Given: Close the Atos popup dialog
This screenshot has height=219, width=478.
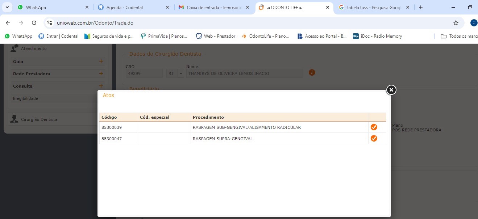Looking at the screenshot, I should point(391,90).
